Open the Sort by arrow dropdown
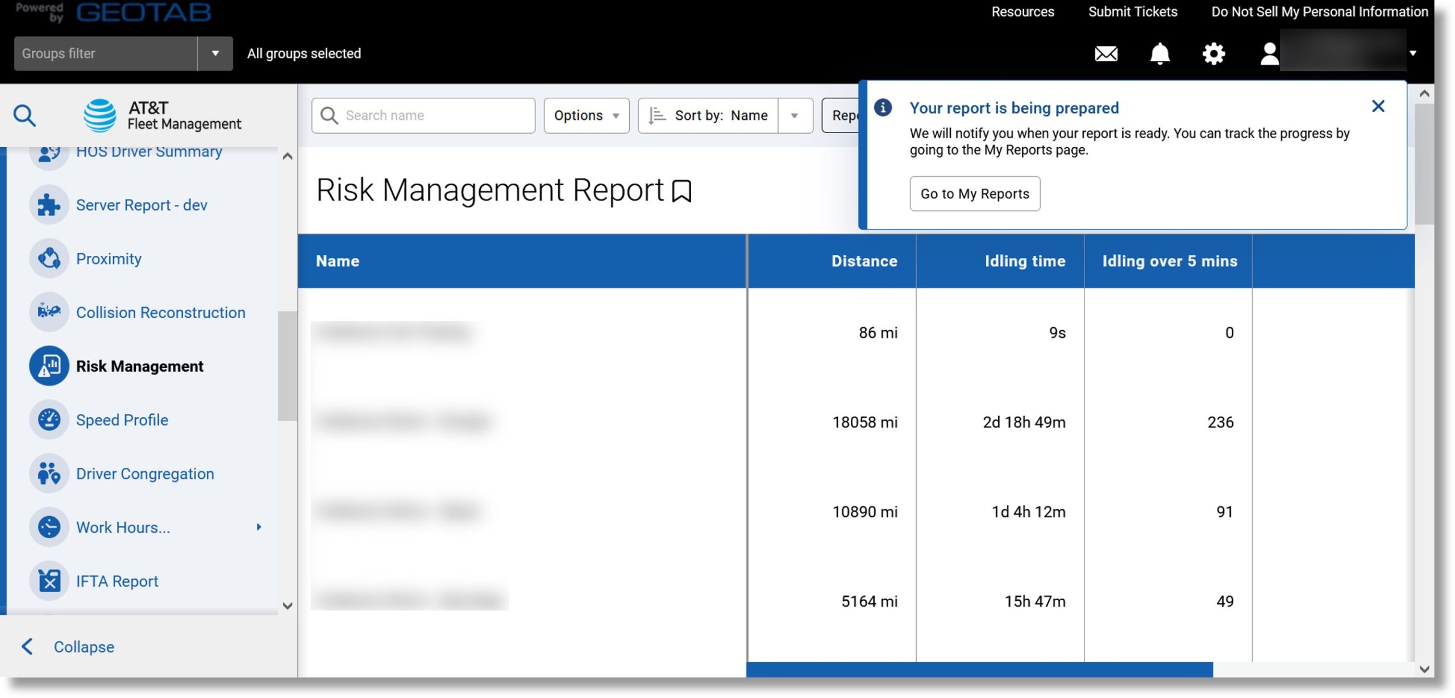 (x=795, y=115)
